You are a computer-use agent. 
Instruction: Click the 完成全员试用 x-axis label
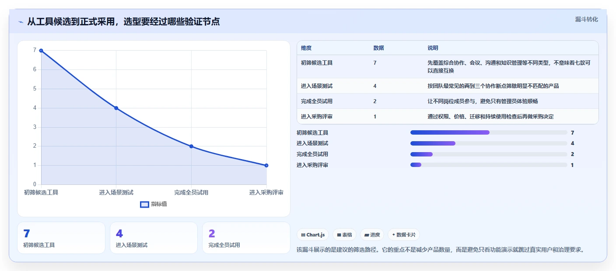(x=191, y=193)
